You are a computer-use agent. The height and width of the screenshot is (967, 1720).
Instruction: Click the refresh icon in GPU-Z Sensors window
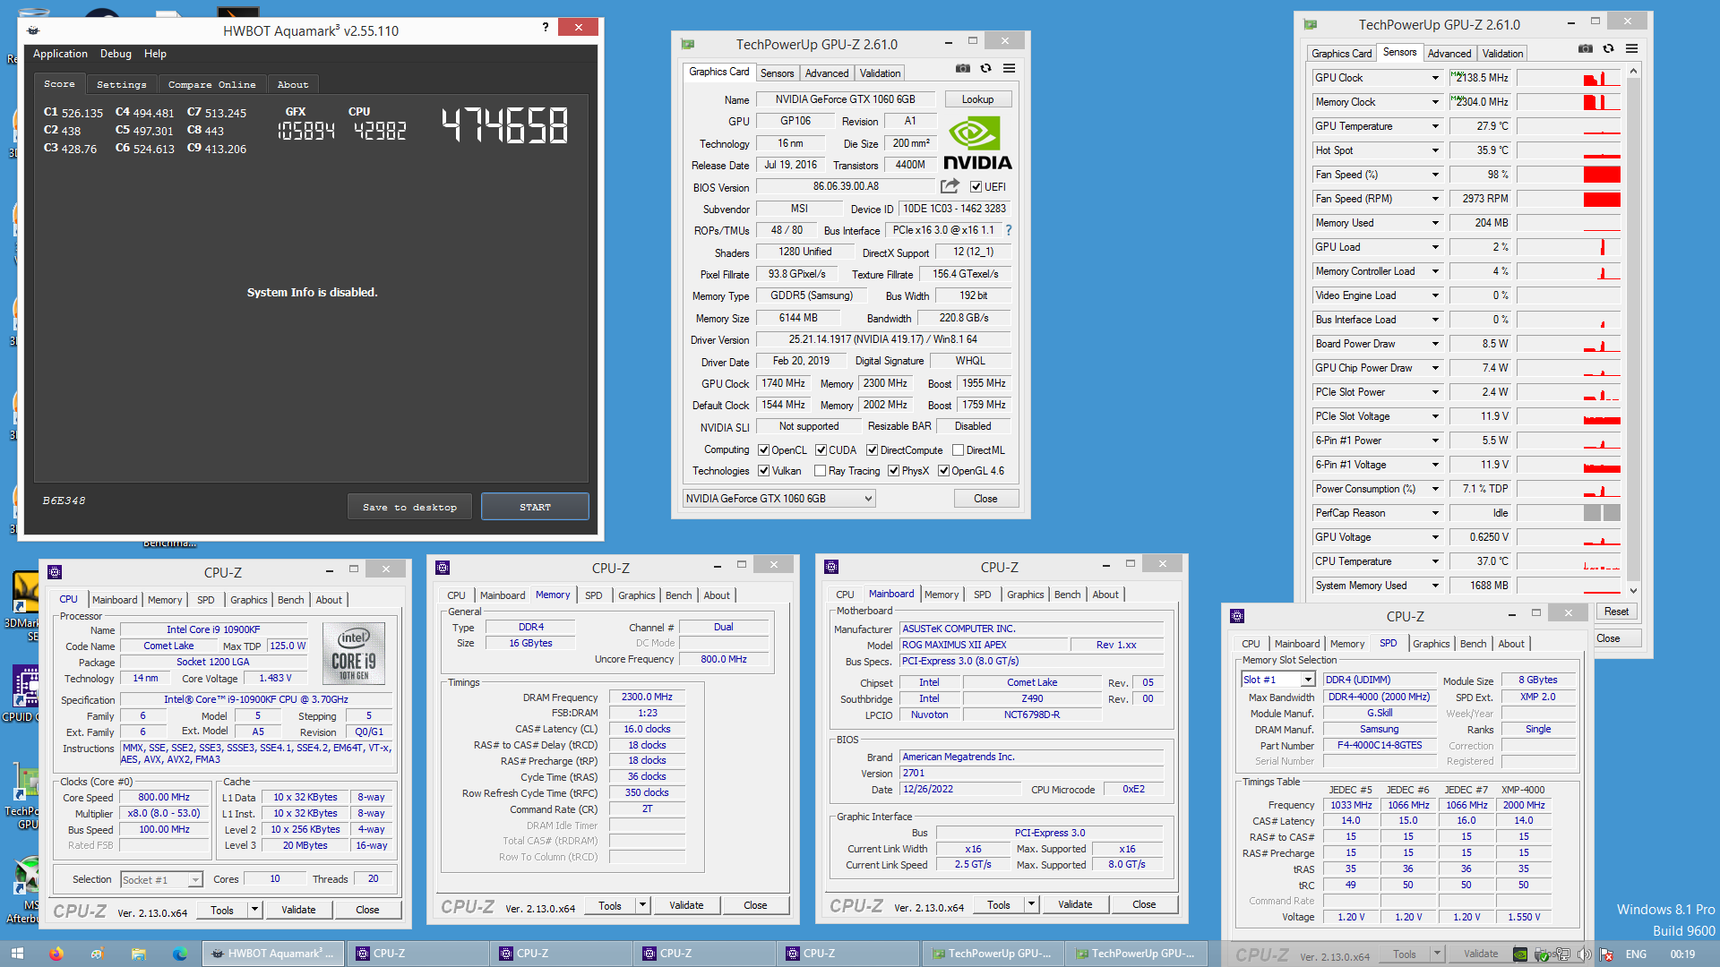[x=1608, y=48]
